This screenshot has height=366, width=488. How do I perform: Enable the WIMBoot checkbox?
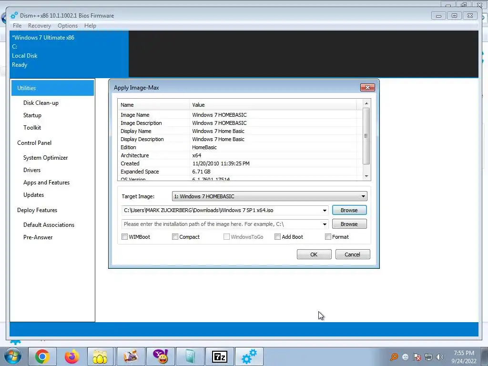point(124,237)
